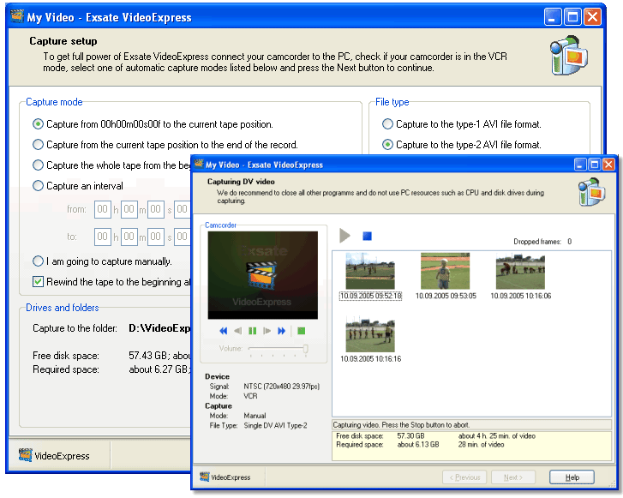Click the seconds field in the to row
Screen dimensions: 623x498
pos(156,237)
